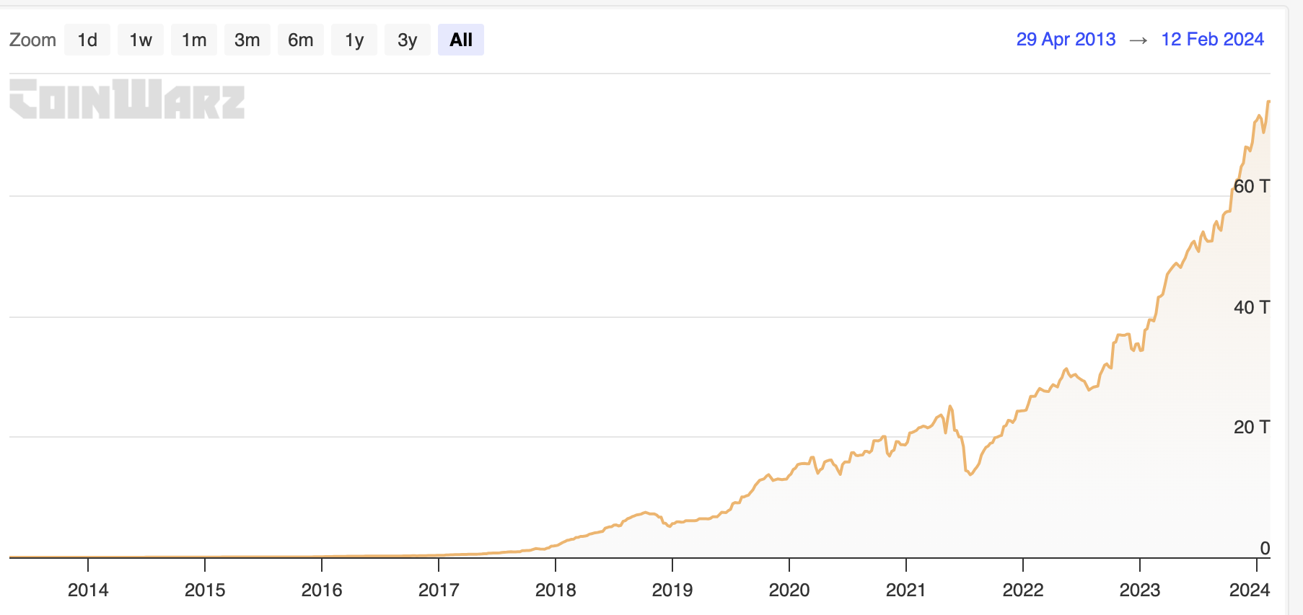This screenshot has width=1303, height=615.
Task: Click the CoinWarz watermark logo
Action: (127, 99)
